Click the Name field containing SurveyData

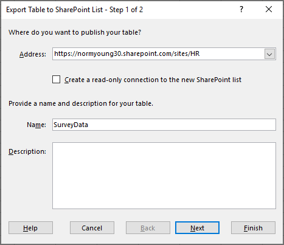click(x=164, y=125)
